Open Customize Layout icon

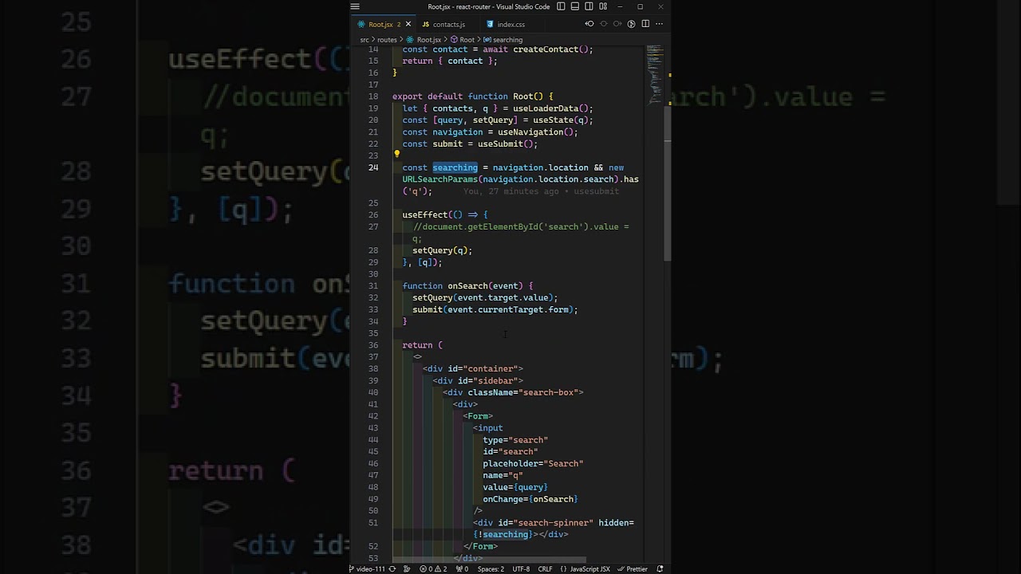[x=604, y=6]
